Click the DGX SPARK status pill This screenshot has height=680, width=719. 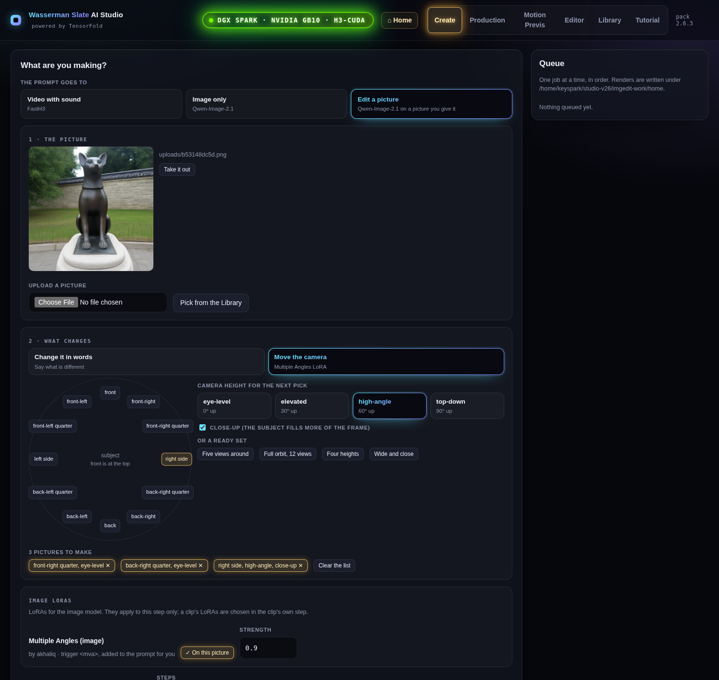click(288, 20)
